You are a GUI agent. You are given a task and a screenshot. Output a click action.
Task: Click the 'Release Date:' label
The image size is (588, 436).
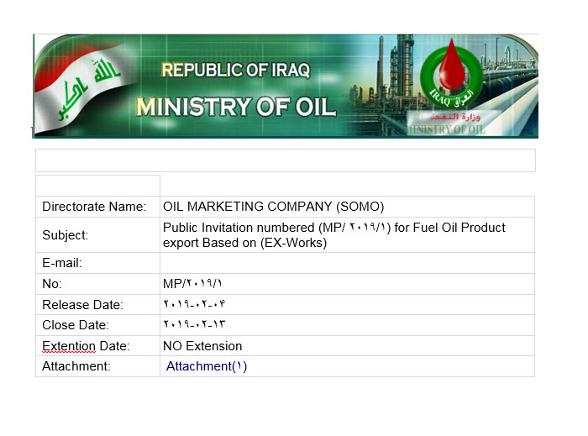[x=82, y=305]
